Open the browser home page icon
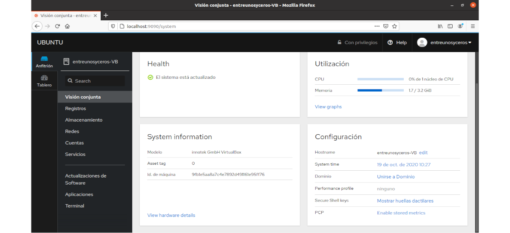The image size is (510, 233). click(67, 26)
